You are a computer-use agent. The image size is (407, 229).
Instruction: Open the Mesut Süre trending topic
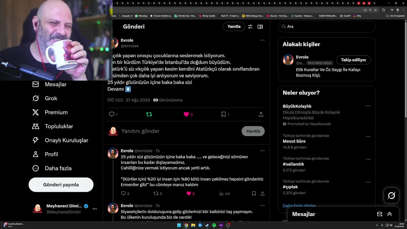click(294, 141)
